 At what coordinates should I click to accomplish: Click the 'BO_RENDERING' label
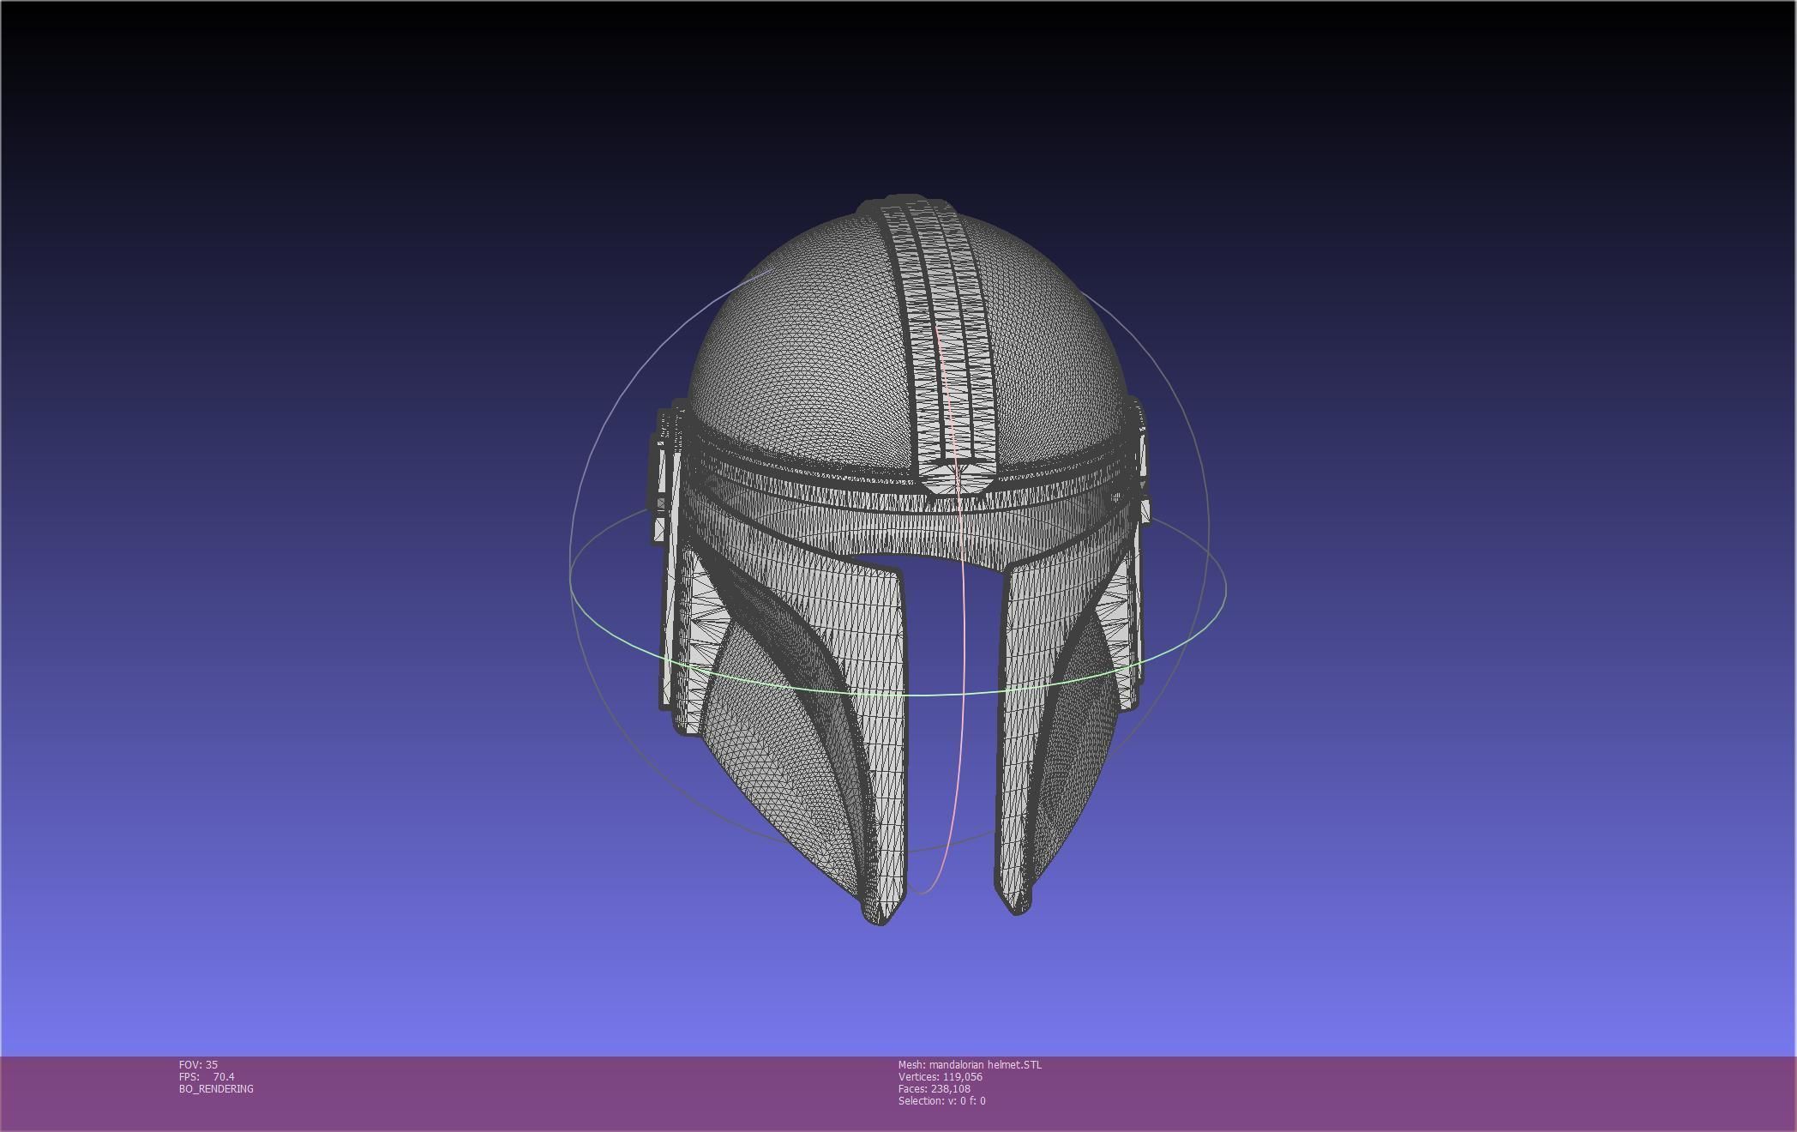click(x=216, y=1088)
